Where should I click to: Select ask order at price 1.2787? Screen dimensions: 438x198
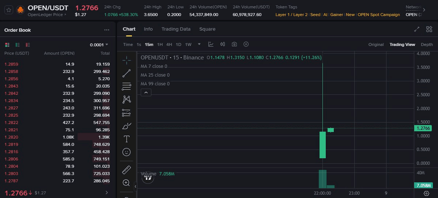tap(57, 181)
